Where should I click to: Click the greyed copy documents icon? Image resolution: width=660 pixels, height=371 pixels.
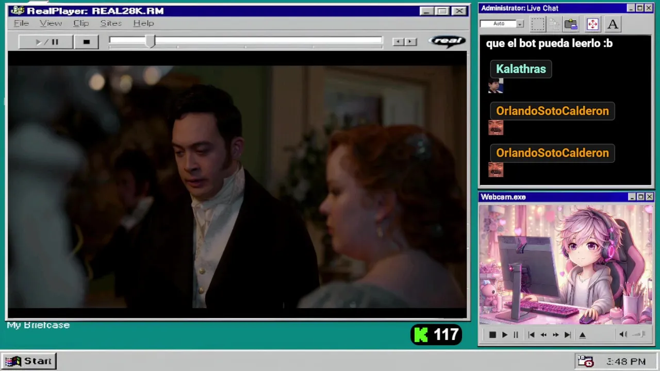[x=554, y=24]
